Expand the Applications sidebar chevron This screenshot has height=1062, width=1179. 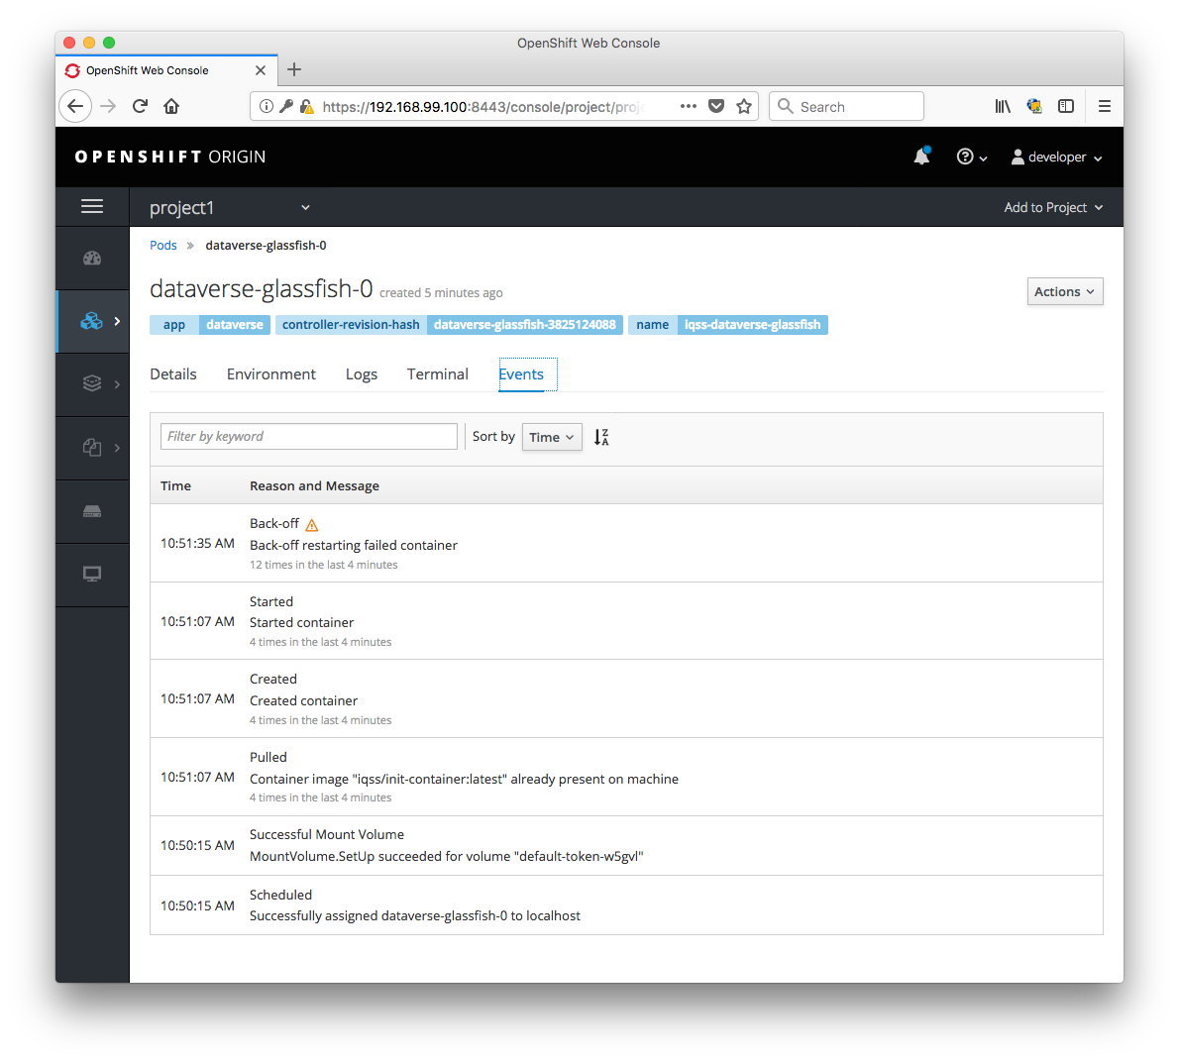pos(117,321)
